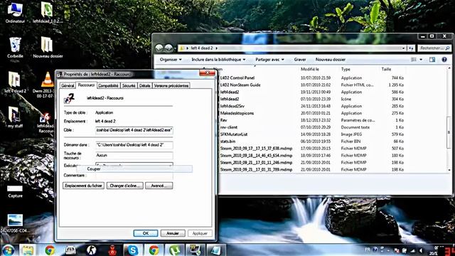Open the red figure taskbar icon
This screenshot has height=256, width=455.
(112, 250)
